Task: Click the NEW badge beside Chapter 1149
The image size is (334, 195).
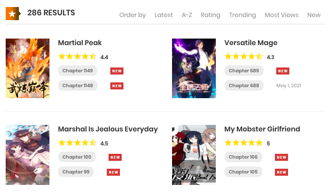Action: click(117, 71)
